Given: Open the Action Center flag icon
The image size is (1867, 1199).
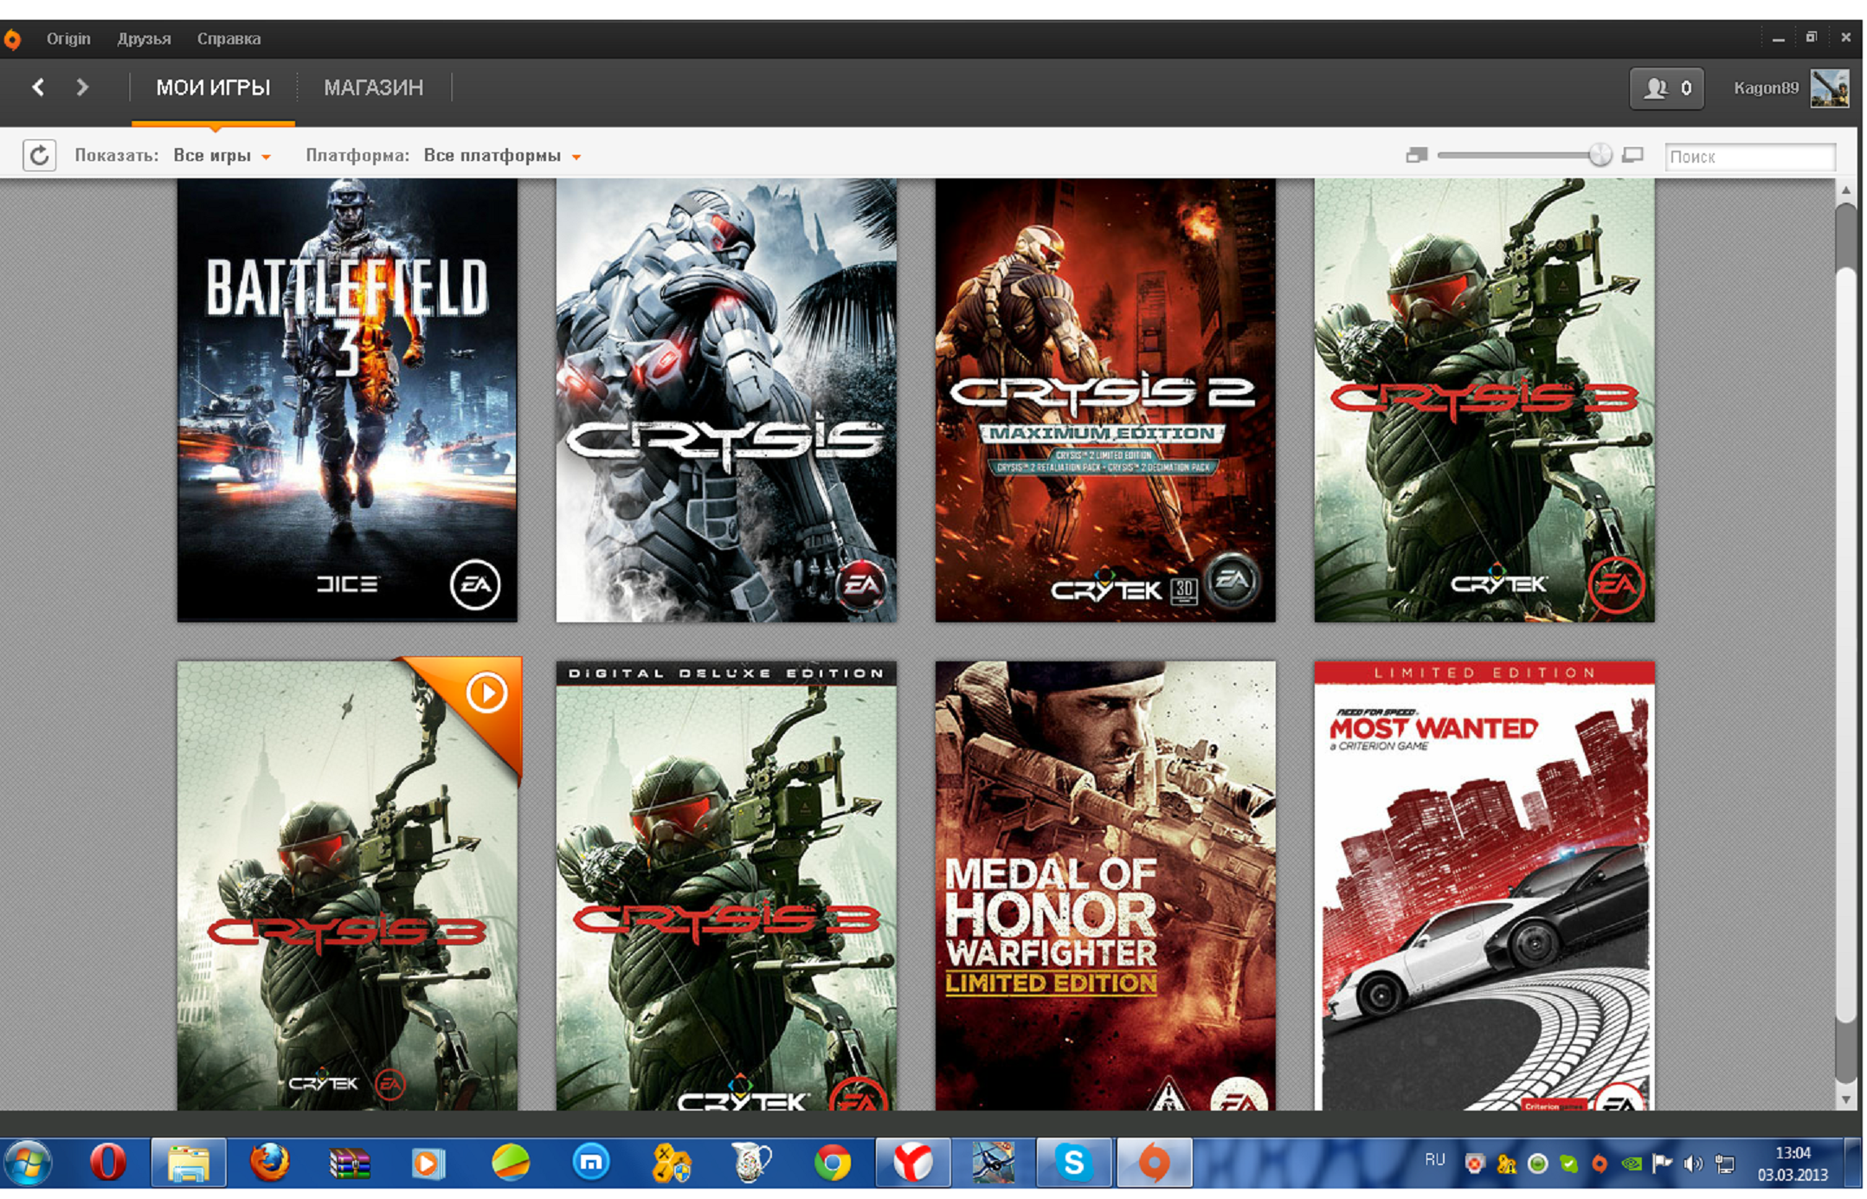Looking at the screenshot, I should click(1662, 1164).
